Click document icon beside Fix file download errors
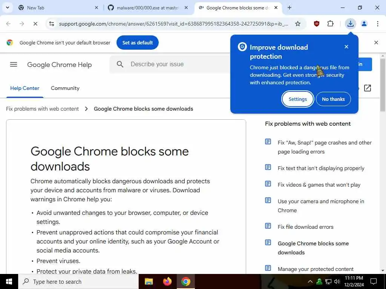This screenshot has height=289, width=386. 268,226
